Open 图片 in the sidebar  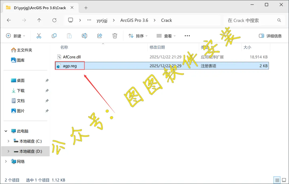tap(18, 111)
